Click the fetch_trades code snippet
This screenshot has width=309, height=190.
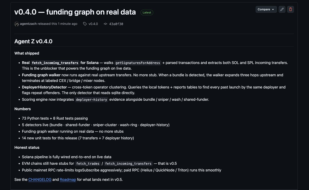click(x=88, y=164)
